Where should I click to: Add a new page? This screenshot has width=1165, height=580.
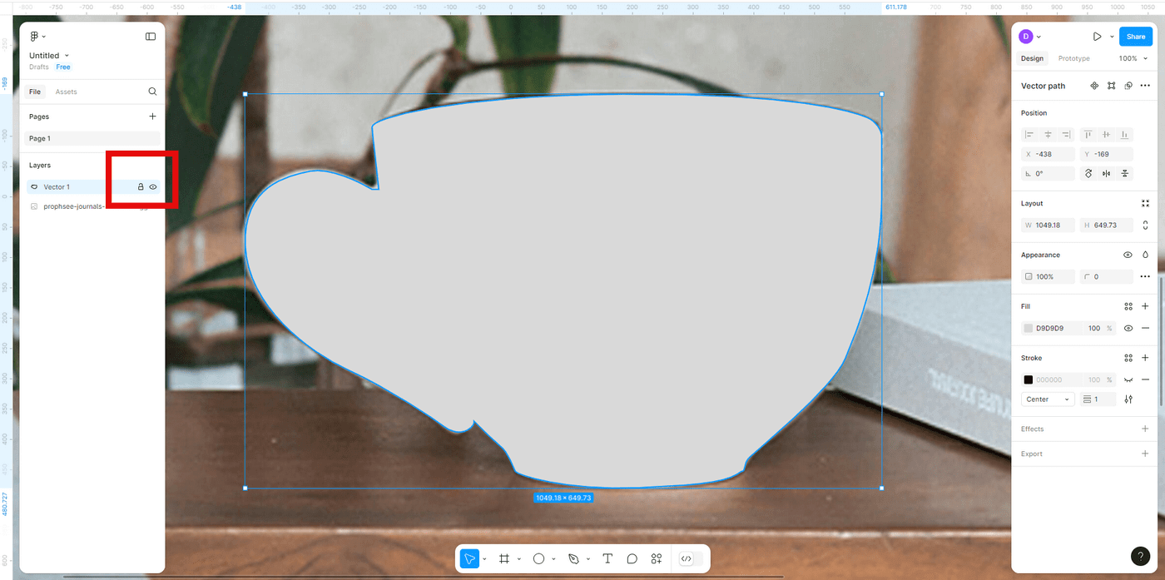[x=152, y=116]
